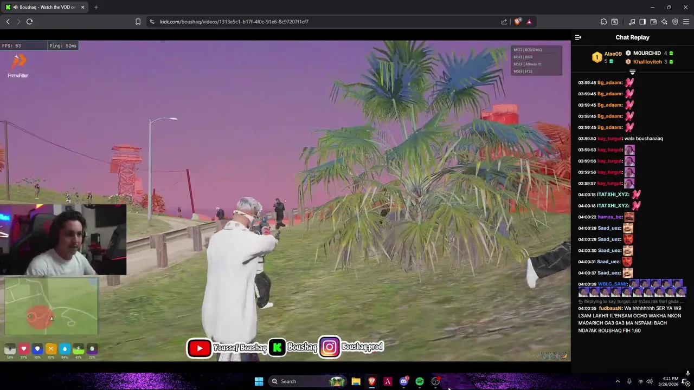This screenshot has width=694, height=390.
Task: Click the 'wala boushaaaaq' chat message
Action: [x=644, y=139]
